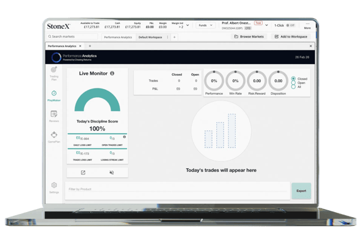Click the Test account badge
The width and height of the screenshot is (362, 241).
(x=258, y=23)
